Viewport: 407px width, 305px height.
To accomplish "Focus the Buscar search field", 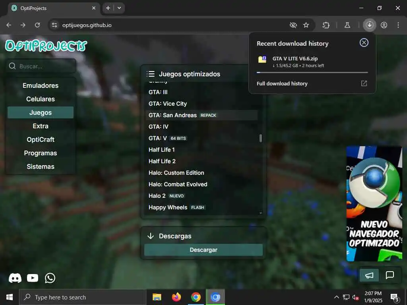I will 41,66.
